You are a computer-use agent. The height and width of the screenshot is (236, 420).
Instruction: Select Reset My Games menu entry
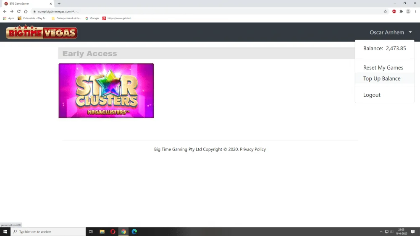pos(383,67)
